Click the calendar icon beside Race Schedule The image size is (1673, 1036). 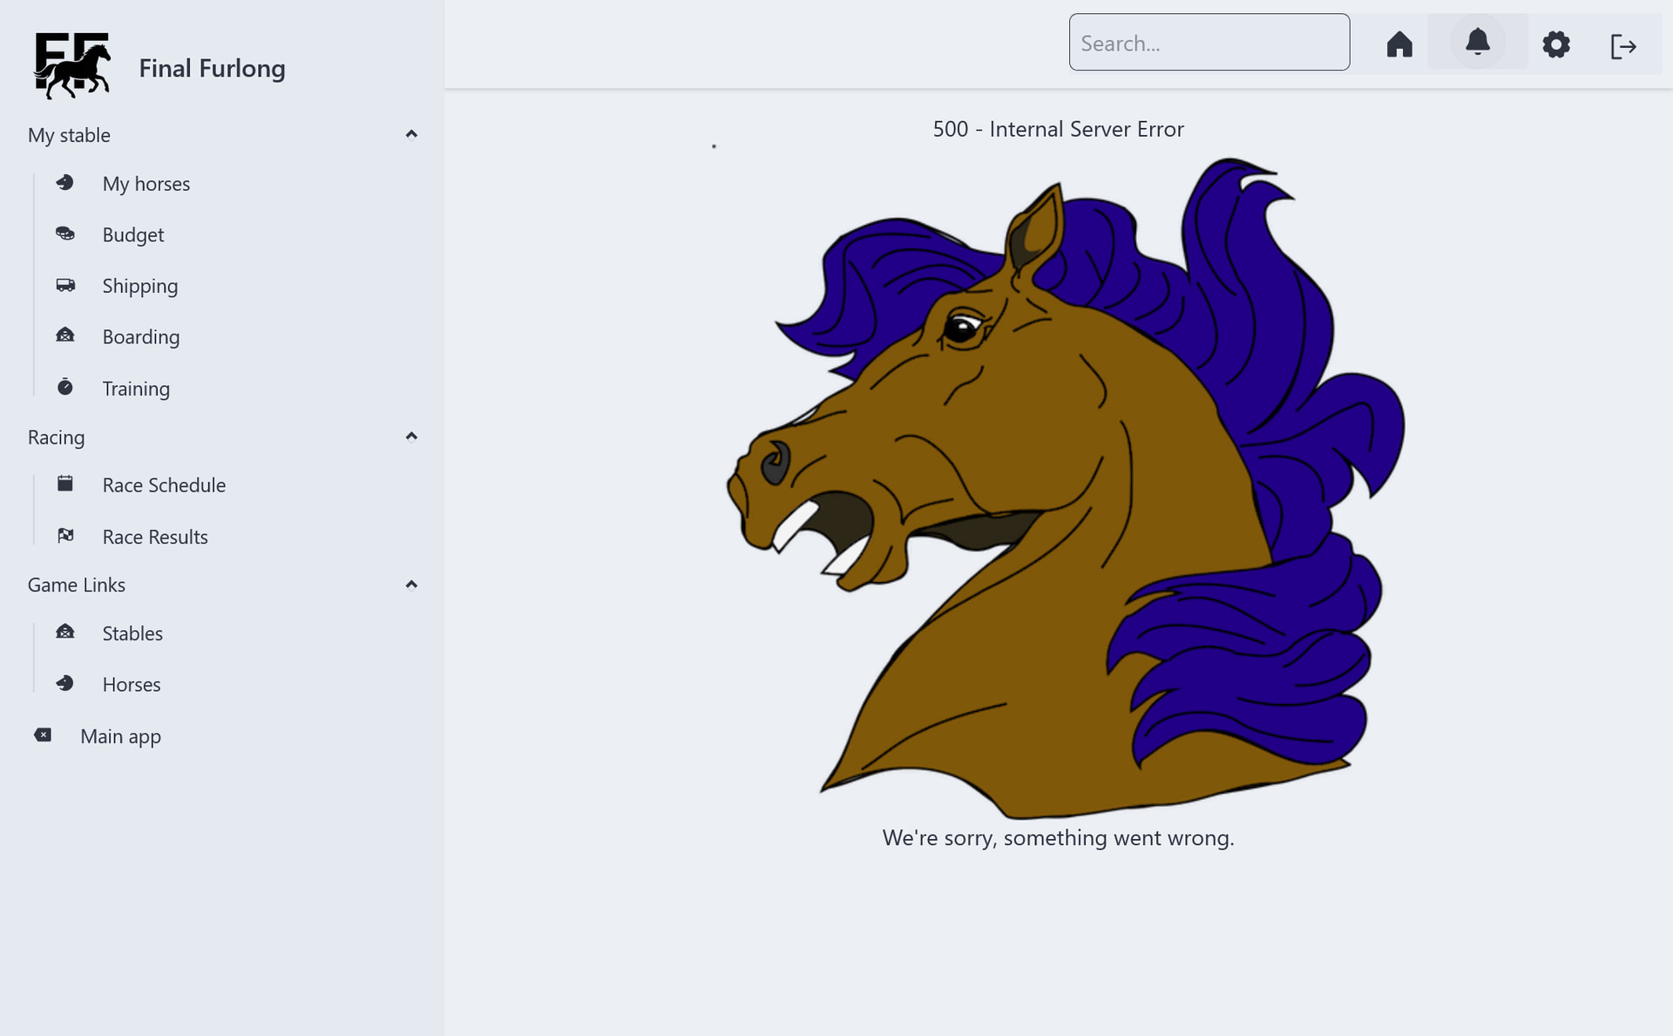(65, 484)
